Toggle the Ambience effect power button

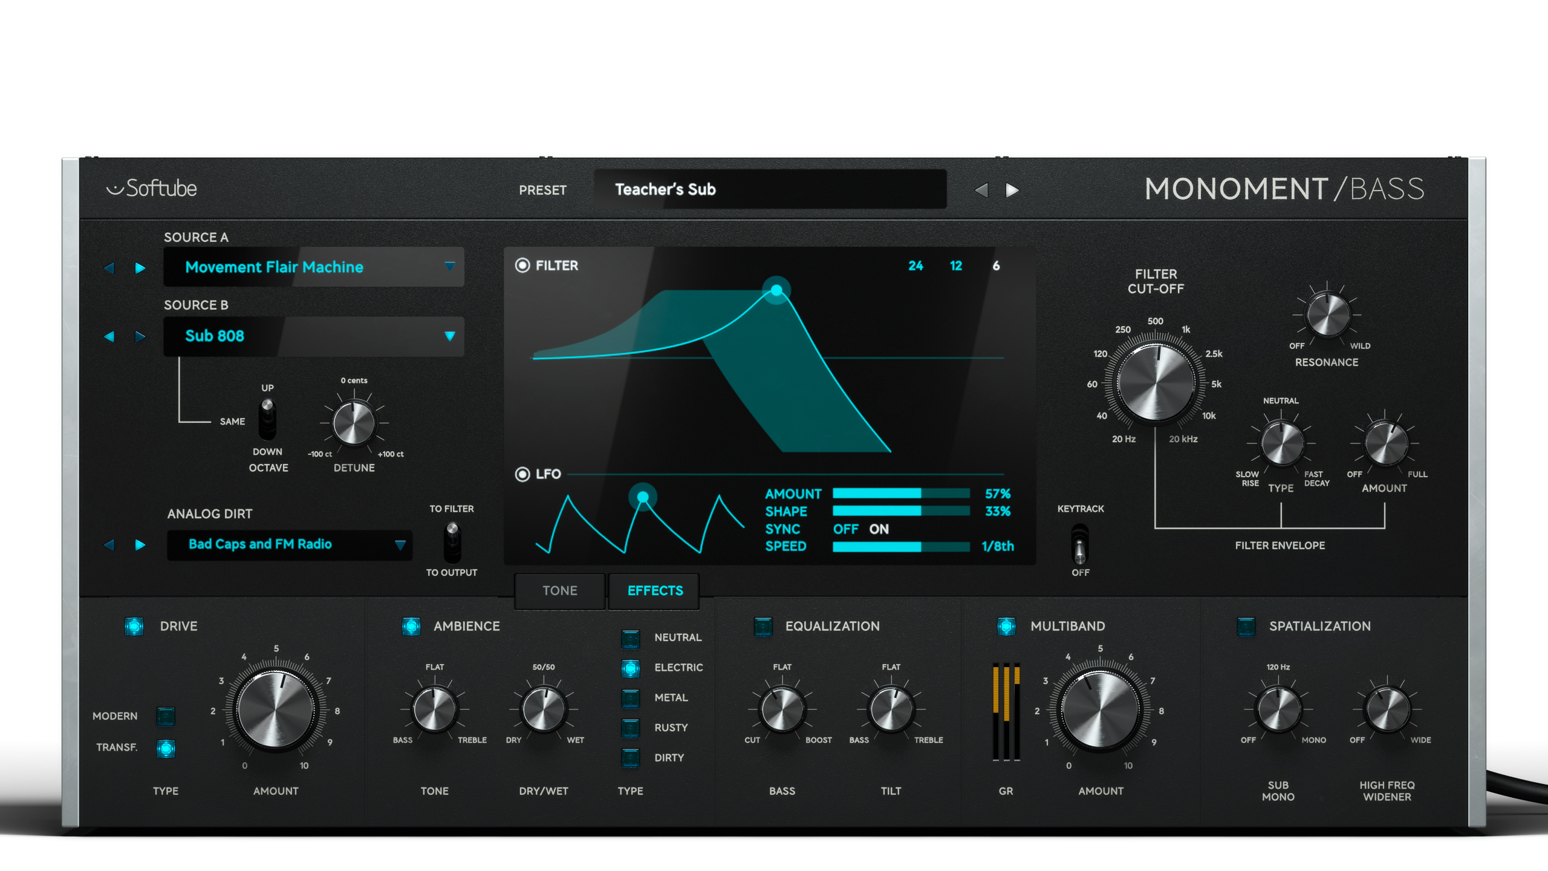411,626
